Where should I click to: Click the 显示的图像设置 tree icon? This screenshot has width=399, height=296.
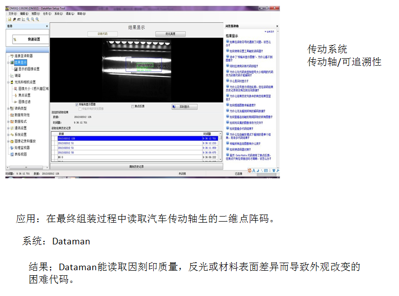point(16,69)
